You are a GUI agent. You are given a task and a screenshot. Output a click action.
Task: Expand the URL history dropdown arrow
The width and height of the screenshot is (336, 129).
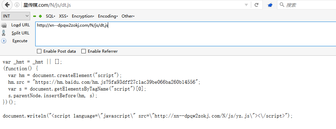click(x=246, y=5)
